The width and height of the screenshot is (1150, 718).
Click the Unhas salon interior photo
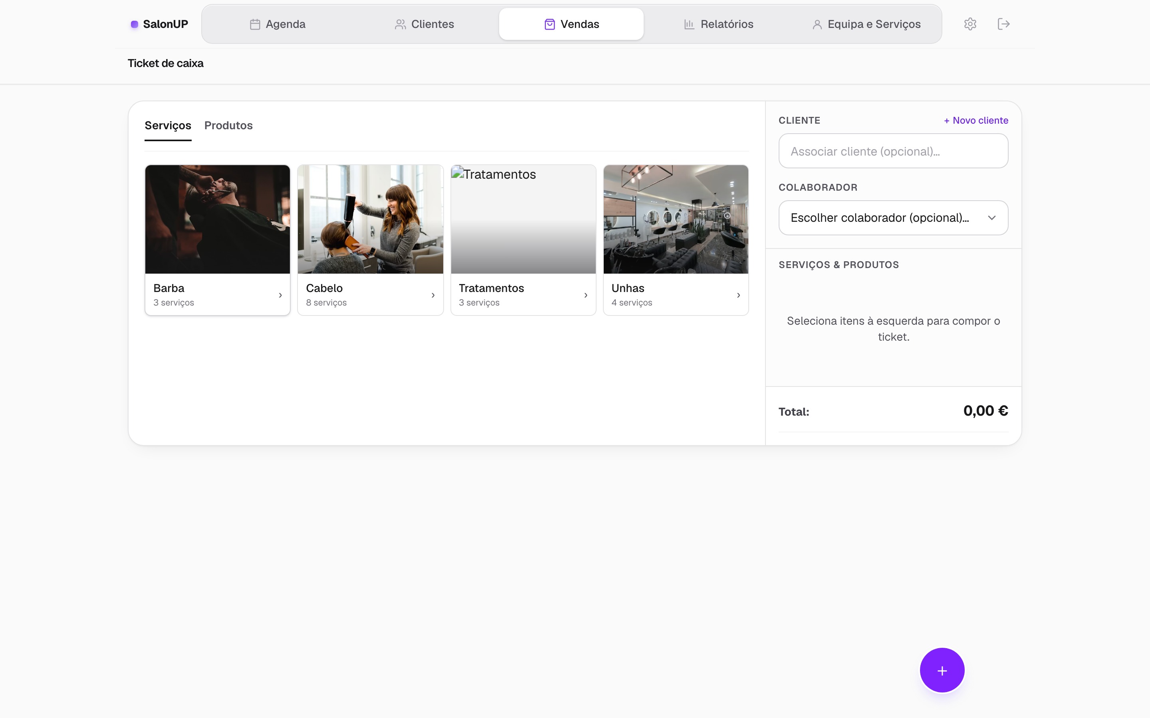(676, 219)
